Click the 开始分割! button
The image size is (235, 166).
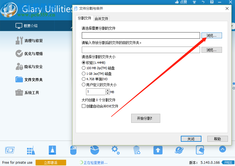click(x=146, y=118)
